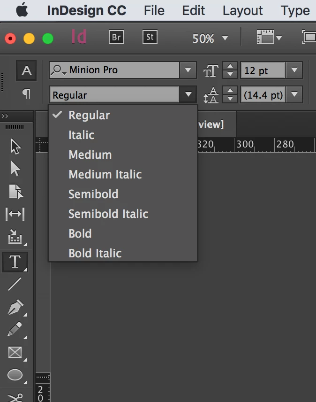Choose Medium style from the list
The image size is (316, 402).
pos(123,155)
